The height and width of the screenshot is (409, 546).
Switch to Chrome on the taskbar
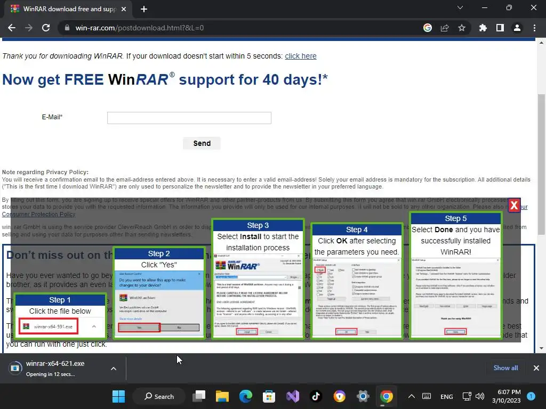[x=386, y=396]
